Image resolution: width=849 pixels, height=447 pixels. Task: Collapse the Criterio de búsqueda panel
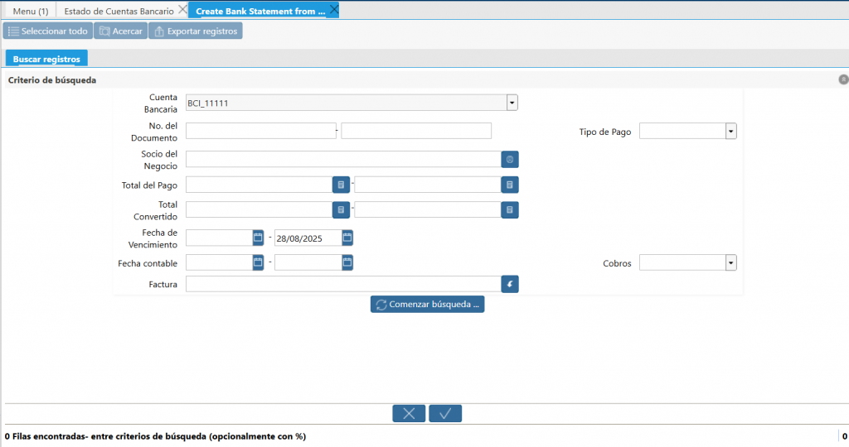click(x=842, y=79)
